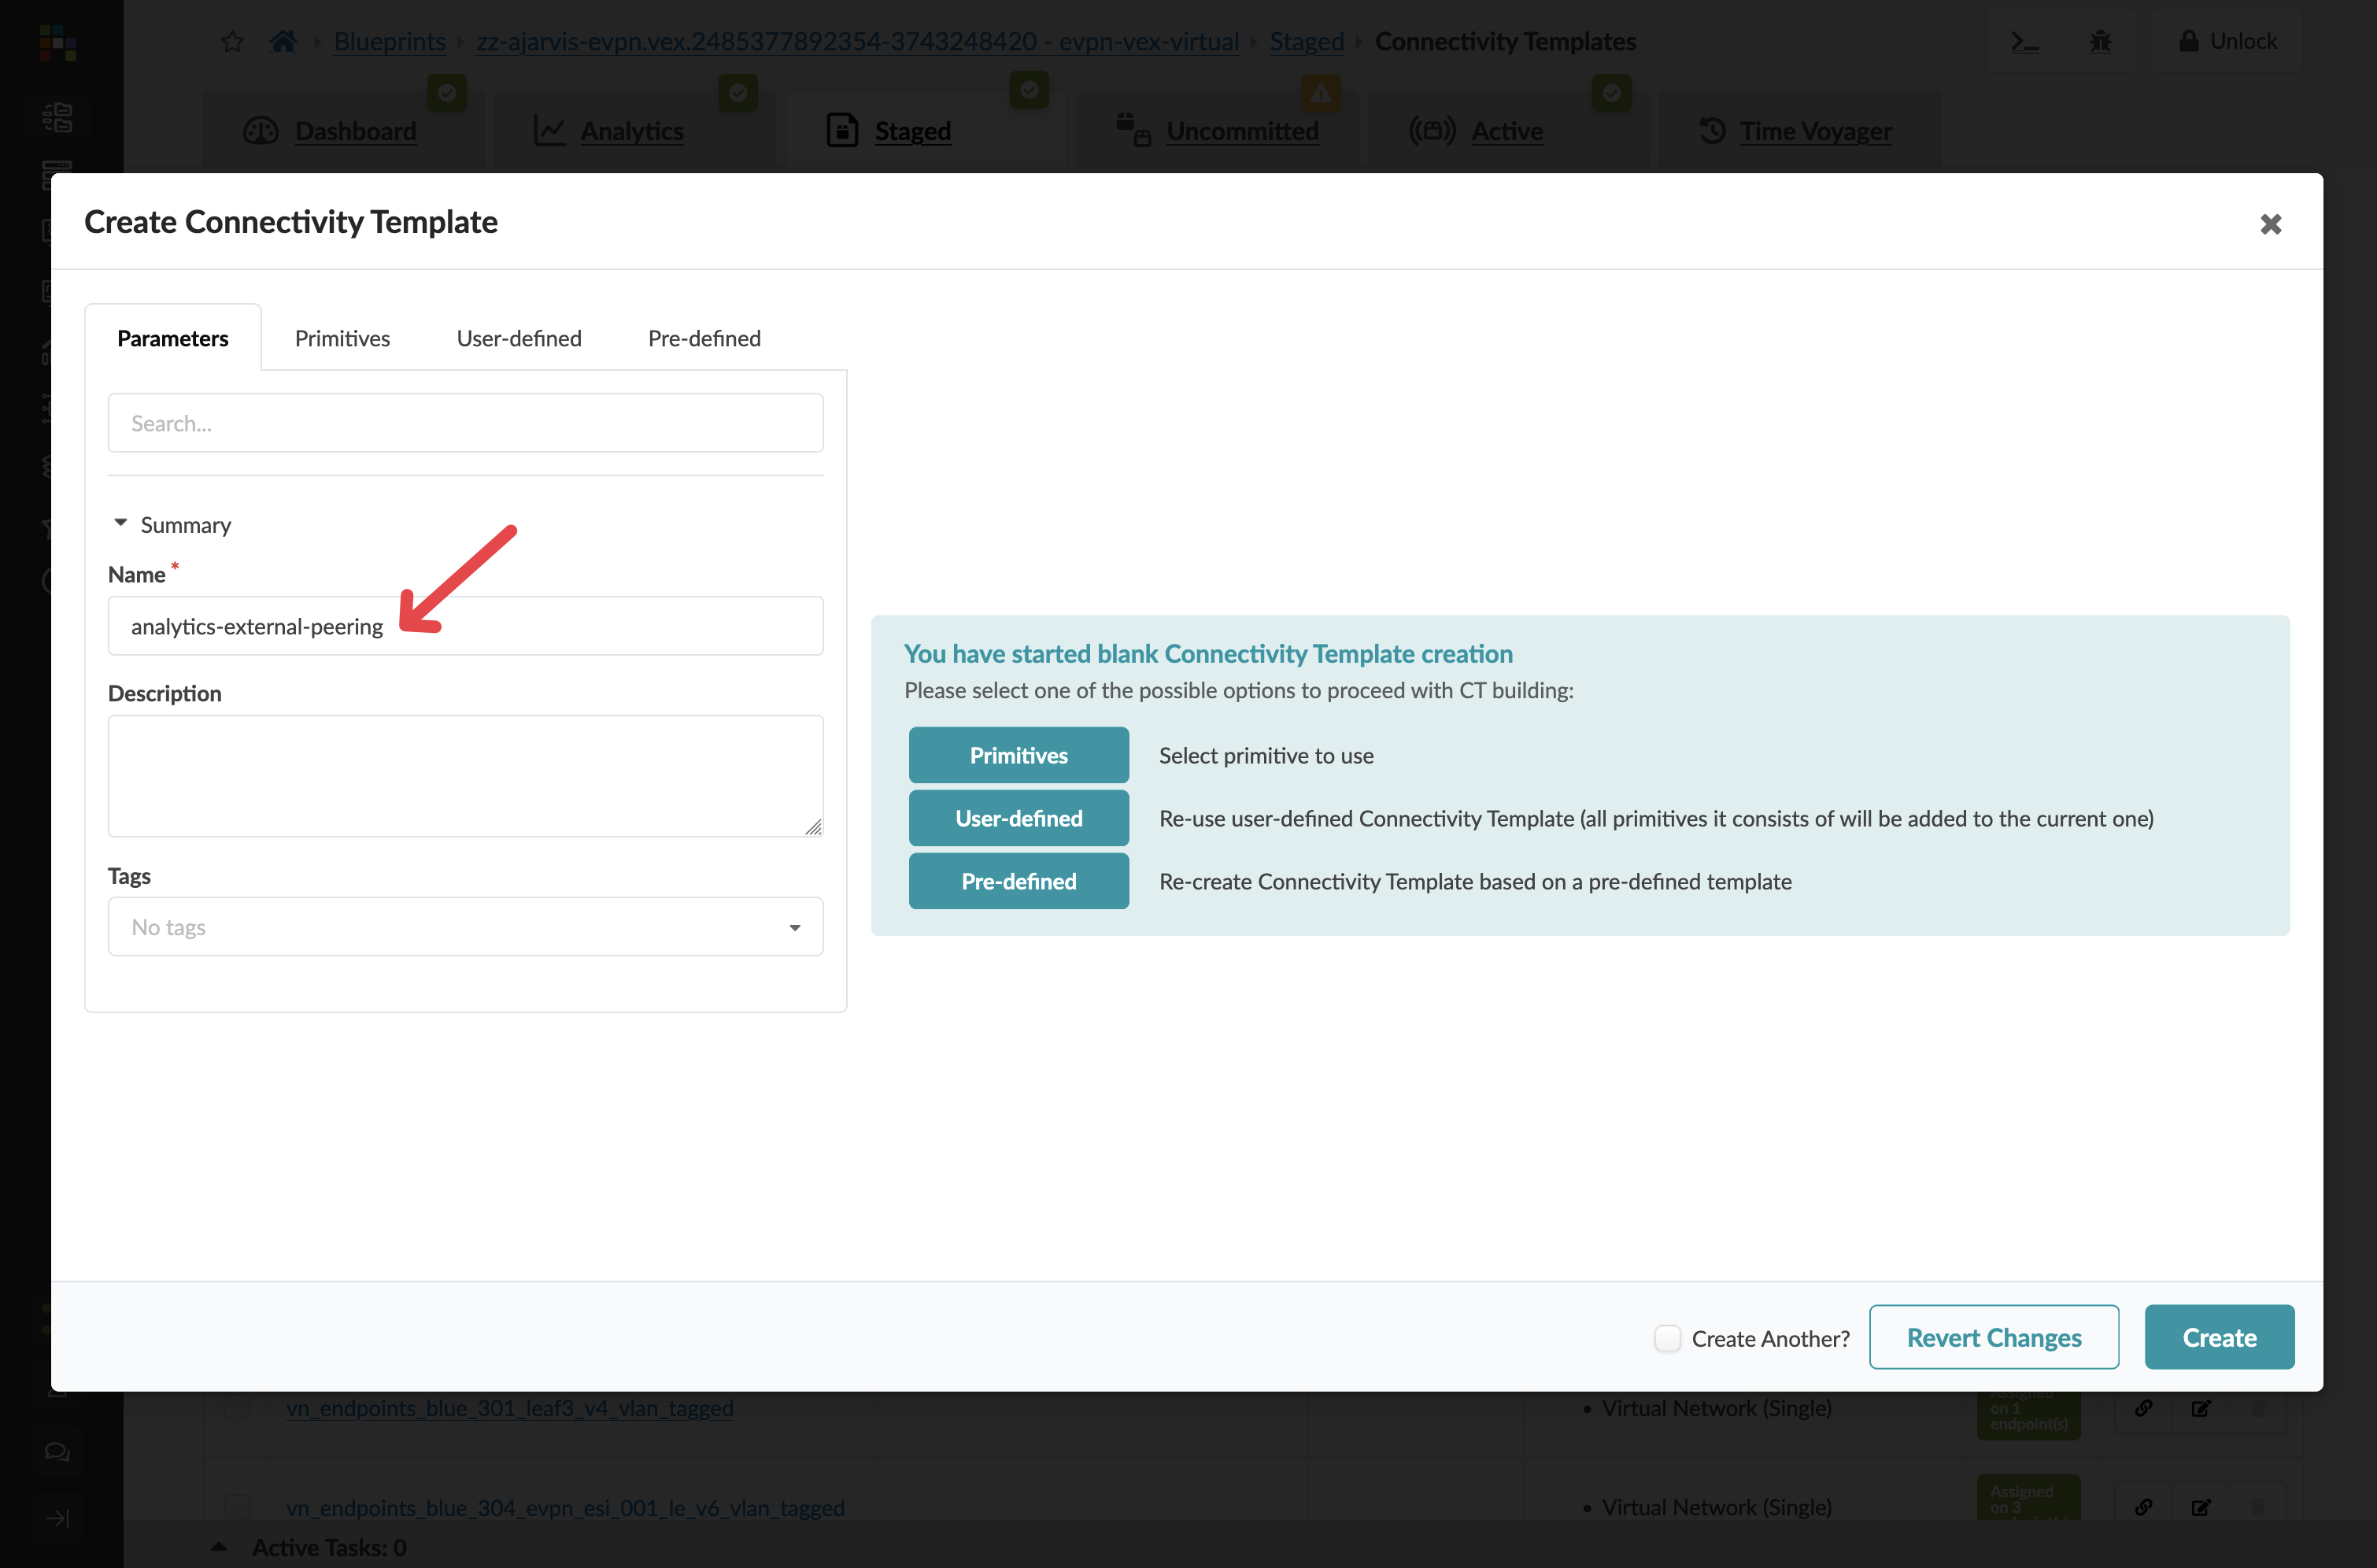Image resolution: width=2377 pixels, height=1568 pixels.
Task: Click the assign link icon for vn_endpoints_blue_304 row
Action: point(2143,1507)
